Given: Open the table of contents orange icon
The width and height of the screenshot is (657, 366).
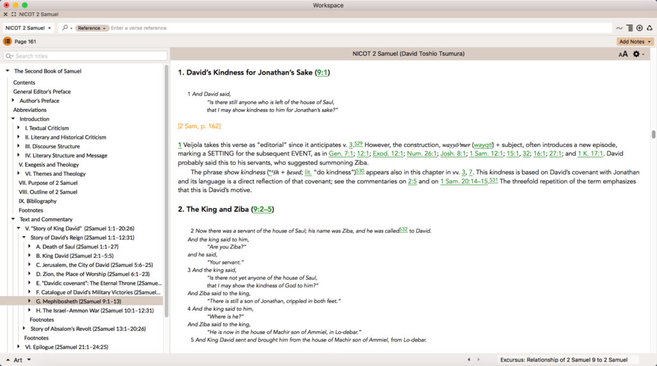Looking at the screenshot, I should coord(7,41).
